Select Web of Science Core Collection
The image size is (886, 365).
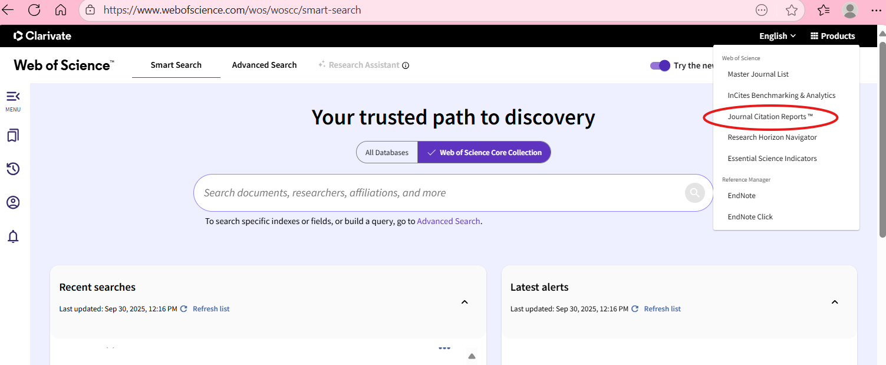tap(484, 152)
